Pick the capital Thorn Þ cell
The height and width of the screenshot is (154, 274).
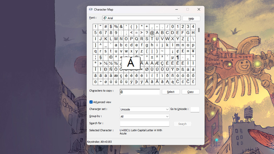(177, 70)
